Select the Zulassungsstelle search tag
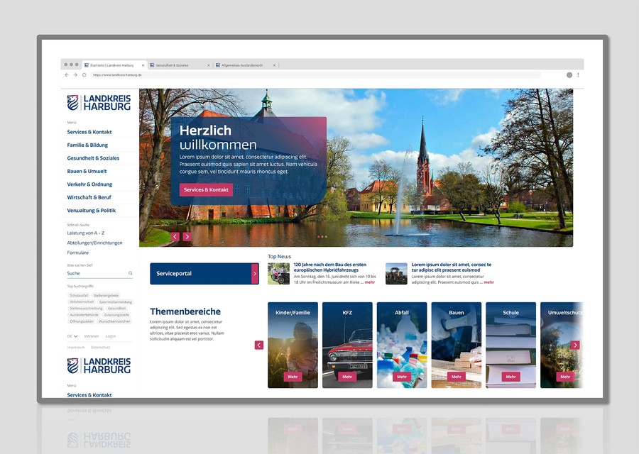The image size is (639, 454). pyautogui.click(x=116, y=315)
